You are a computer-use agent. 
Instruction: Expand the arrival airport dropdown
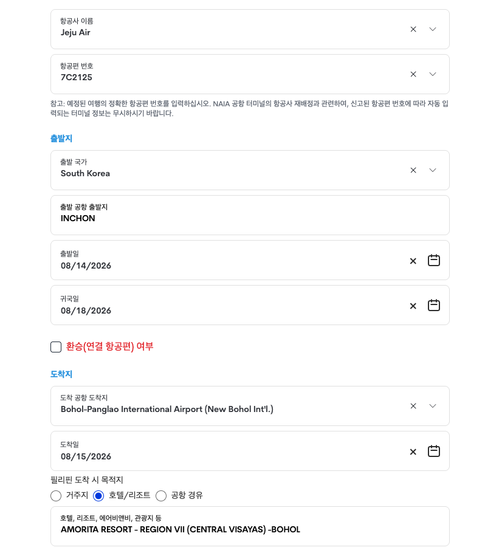[x=433, y=406]
